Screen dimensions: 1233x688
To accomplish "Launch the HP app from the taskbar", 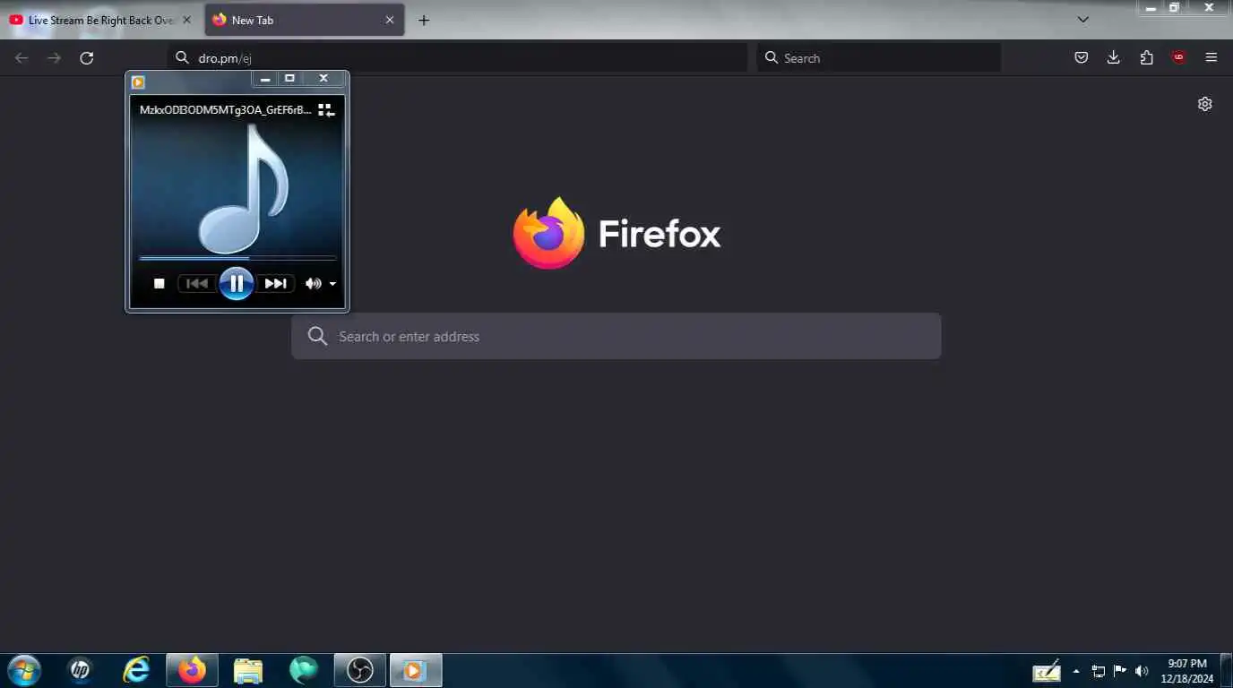I will point(80,670).
